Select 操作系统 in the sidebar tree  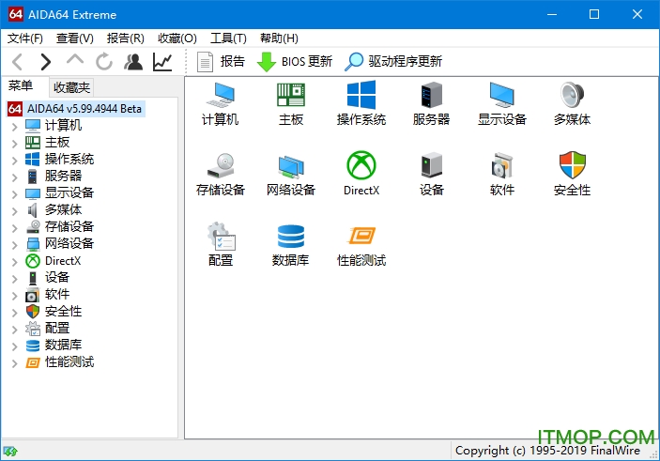pos(69,159)
